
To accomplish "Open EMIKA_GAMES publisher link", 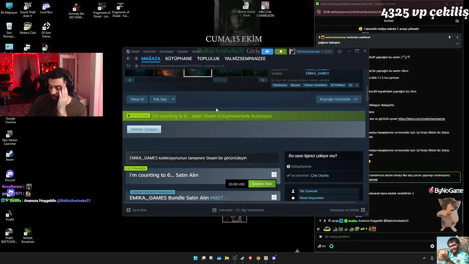I will coord(317,73).
